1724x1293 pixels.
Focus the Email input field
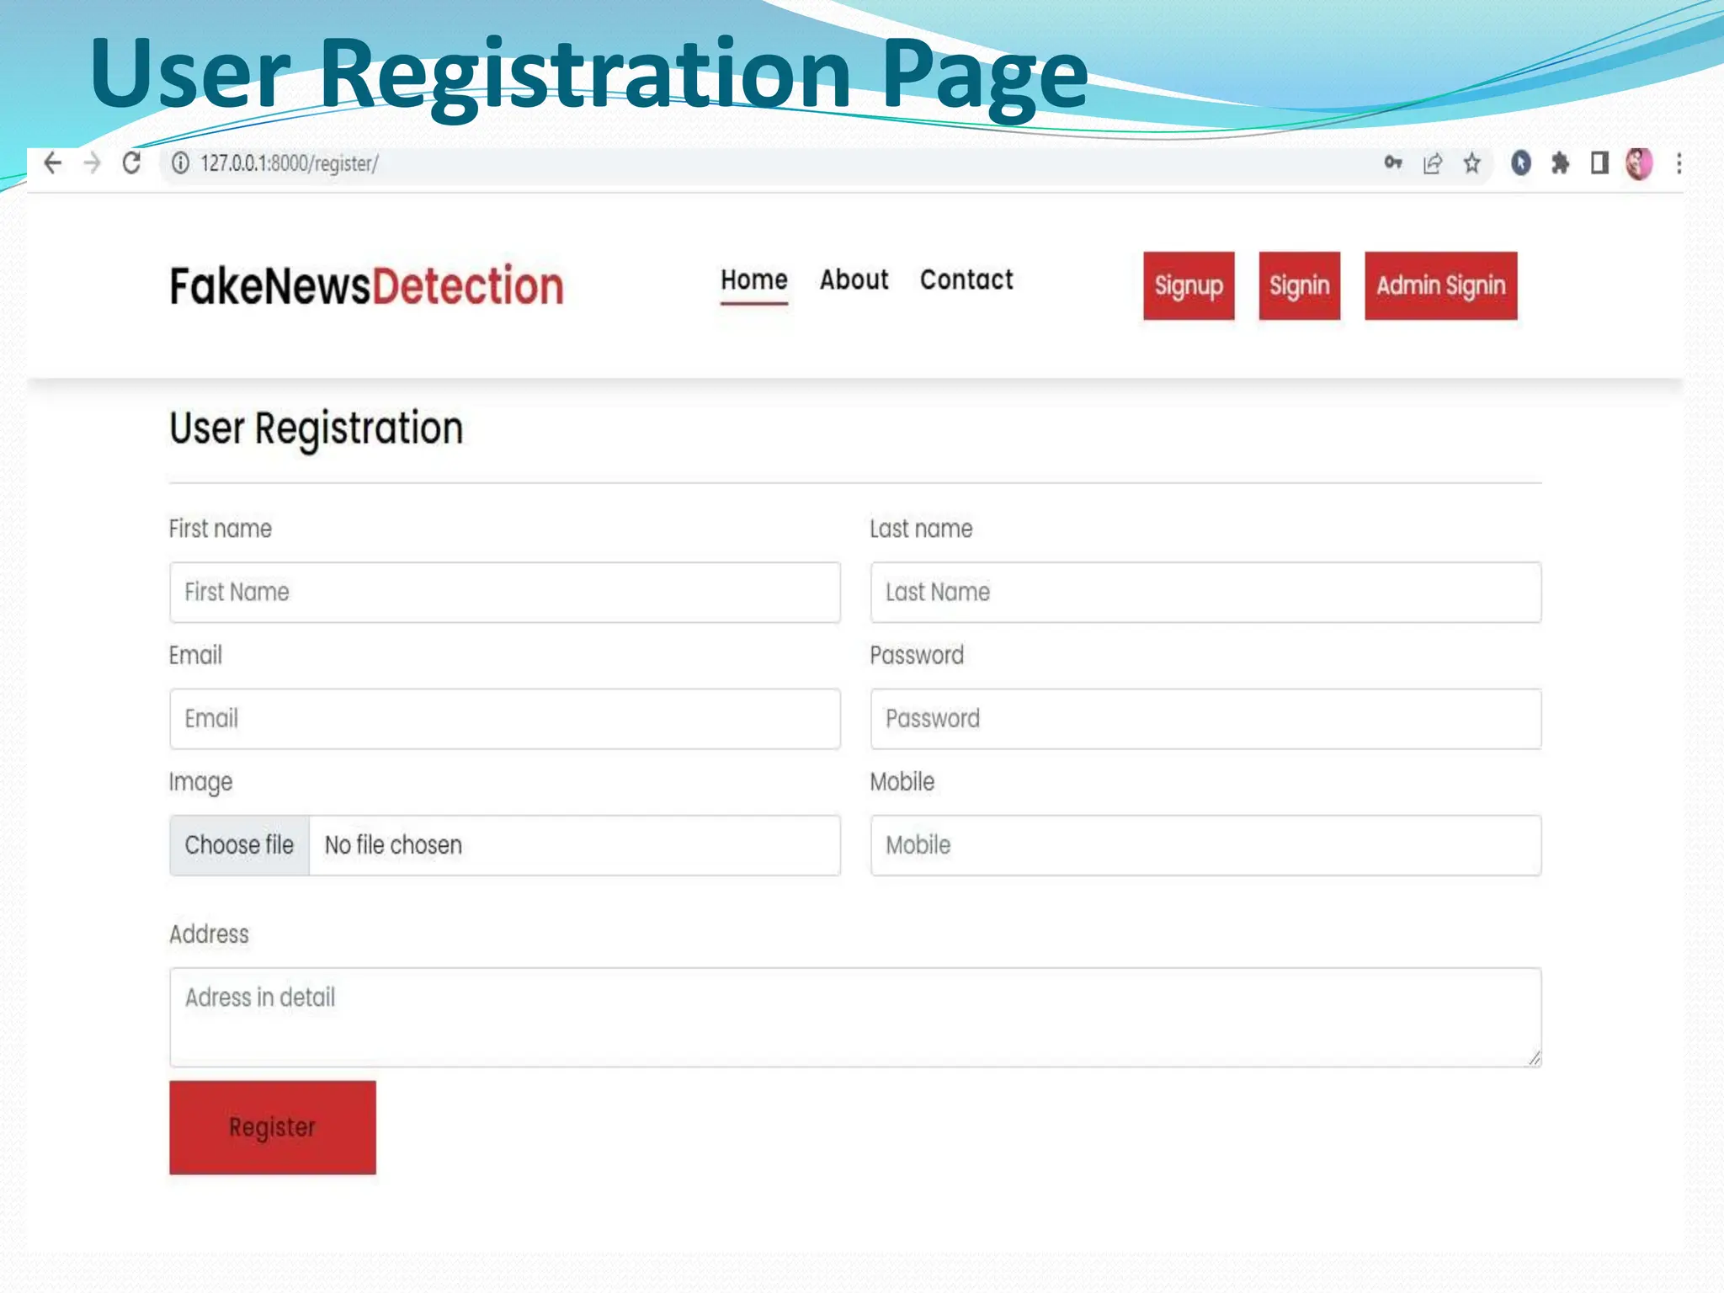click(x=505, y=719)
